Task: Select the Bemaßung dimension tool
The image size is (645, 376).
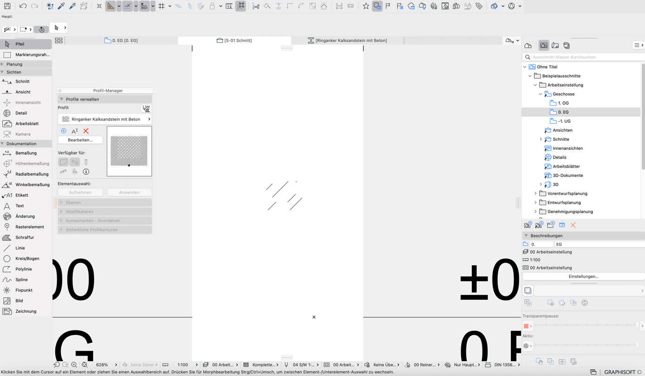Action: (x=26, y=153)
